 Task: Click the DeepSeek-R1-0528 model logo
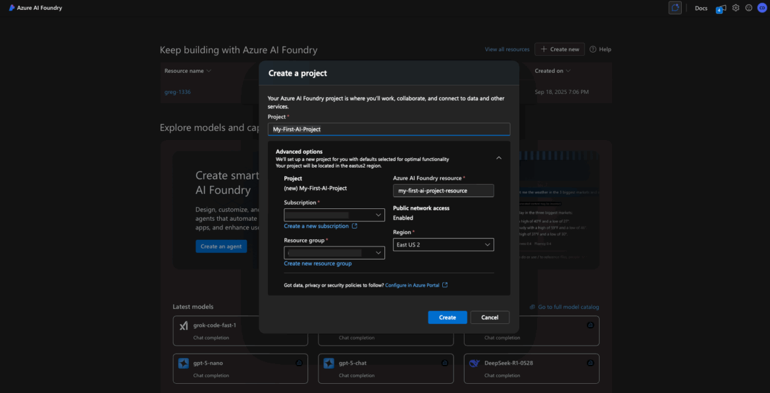pyautogui.click(x=475, y=363)
